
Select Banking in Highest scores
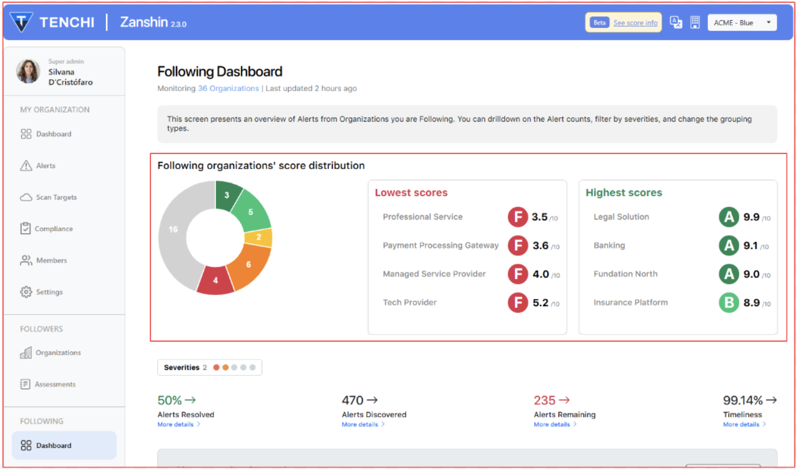(609, 245)
